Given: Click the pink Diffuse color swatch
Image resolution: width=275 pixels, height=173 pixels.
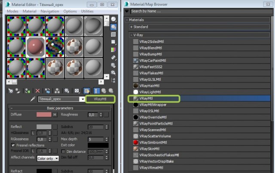Looking at the screenshot, I should coord(44,115).
